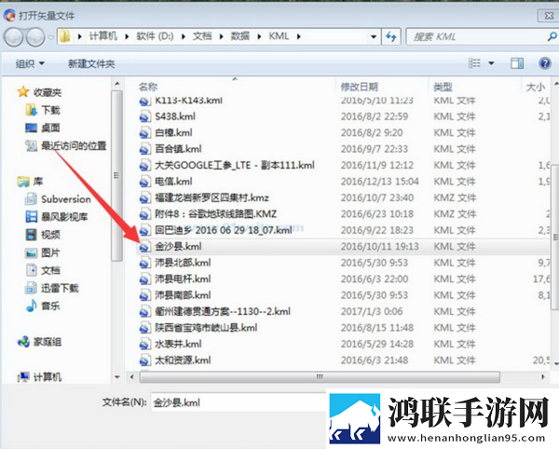The height and width of the screenshot is (449, 559).
Task: Select 福建龙岩新罗区四集村.kmz
Action: (212, 197)
